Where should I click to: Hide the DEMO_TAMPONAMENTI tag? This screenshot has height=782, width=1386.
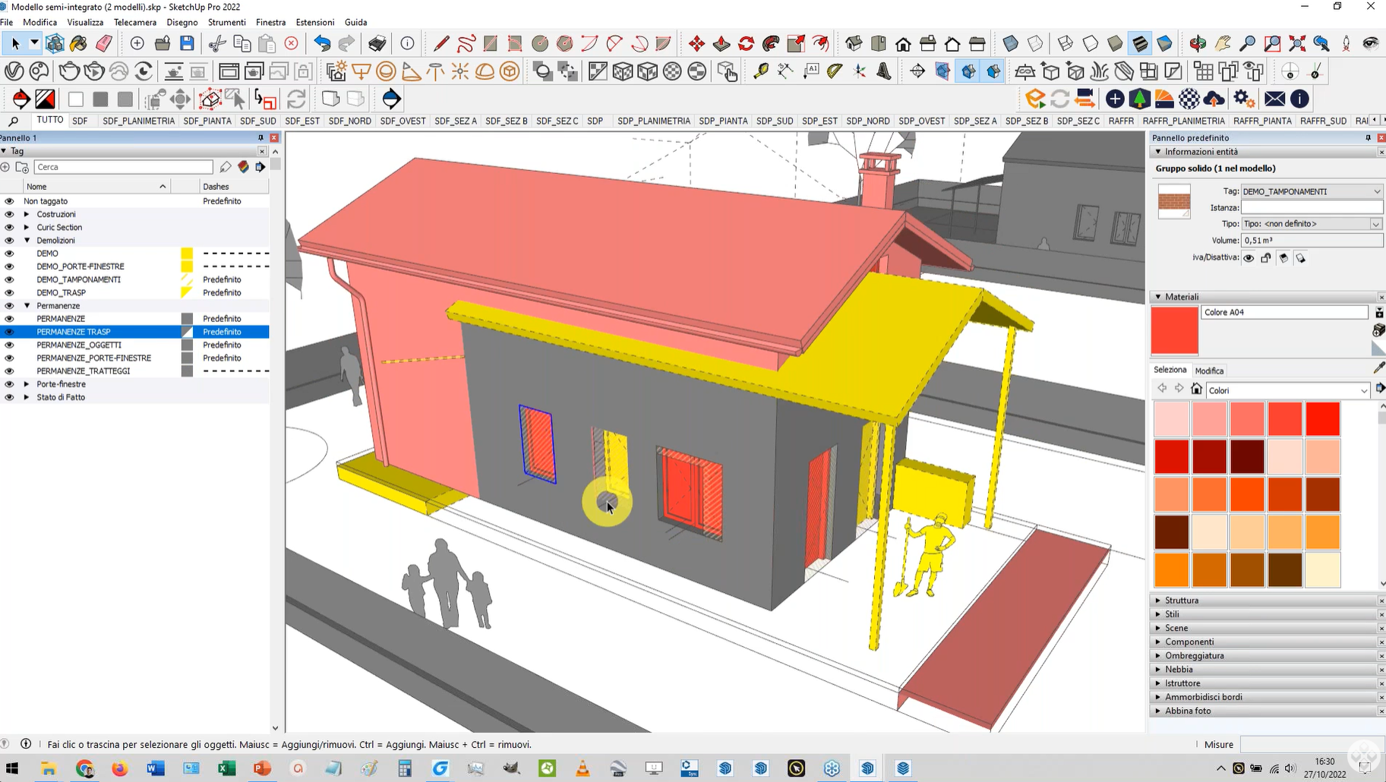coord(9,279)
